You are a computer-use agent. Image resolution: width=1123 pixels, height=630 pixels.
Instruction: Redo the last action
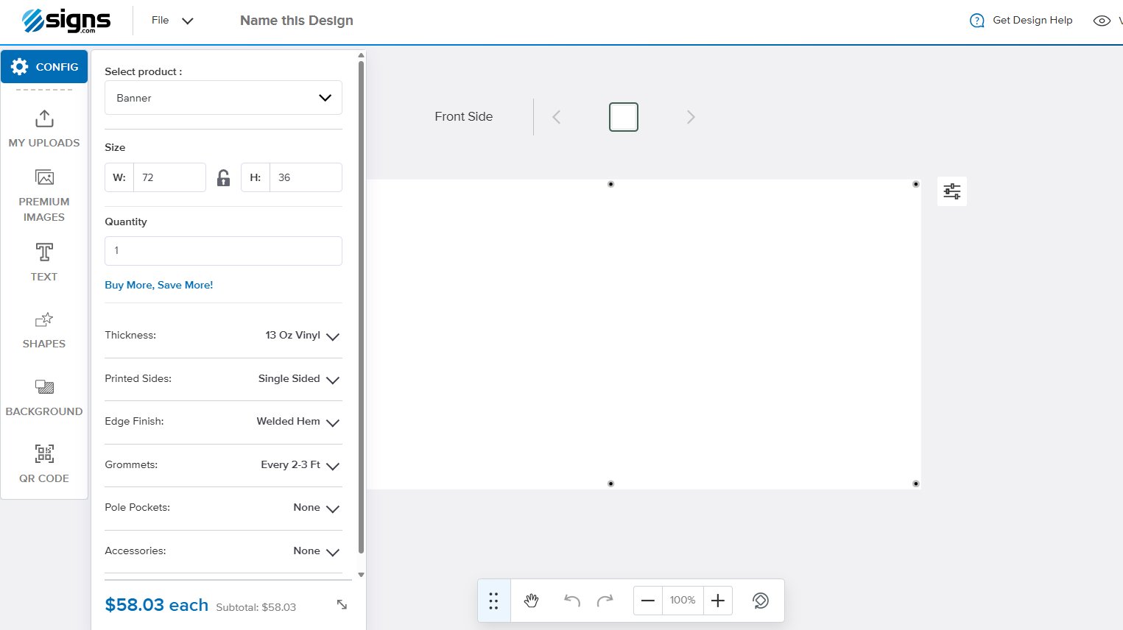(605, 601)
